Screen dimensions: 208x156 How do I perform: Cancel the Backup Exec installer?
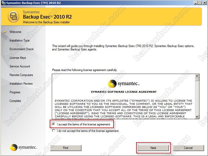pyautogui.click(x=188, y=148)
